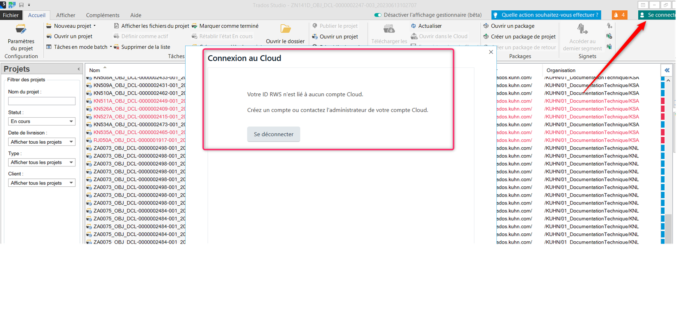The height and width of the screenshot is (323, 682).
Task: Click Marquer comme terminé
Action: [x=225, y=26]
